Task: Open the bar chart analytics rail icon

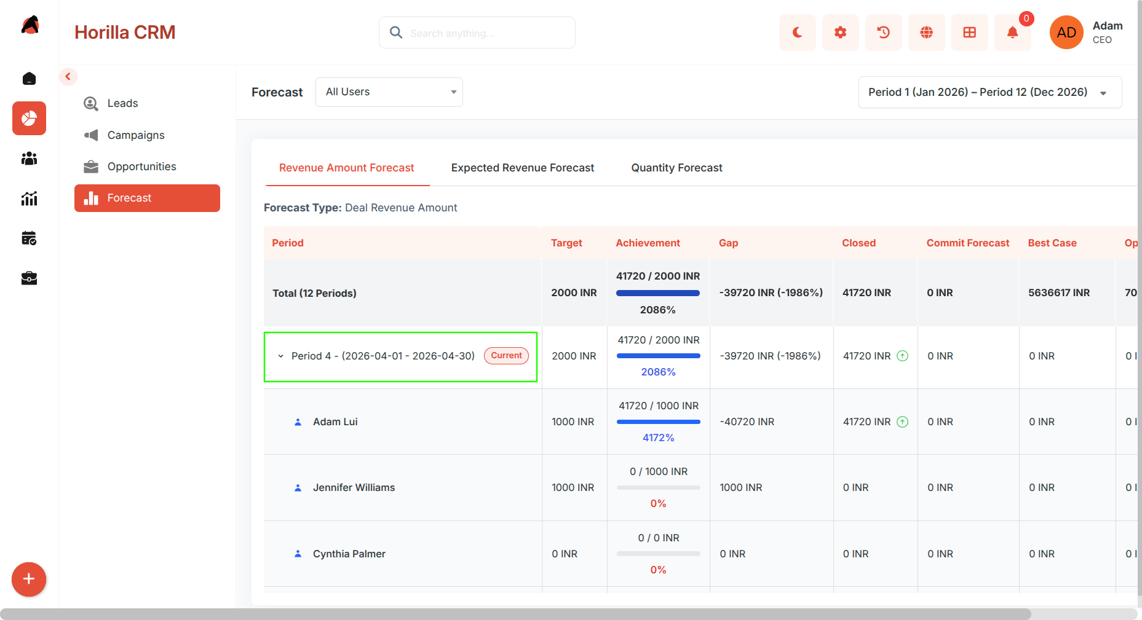Action: (x=29, y=198)
